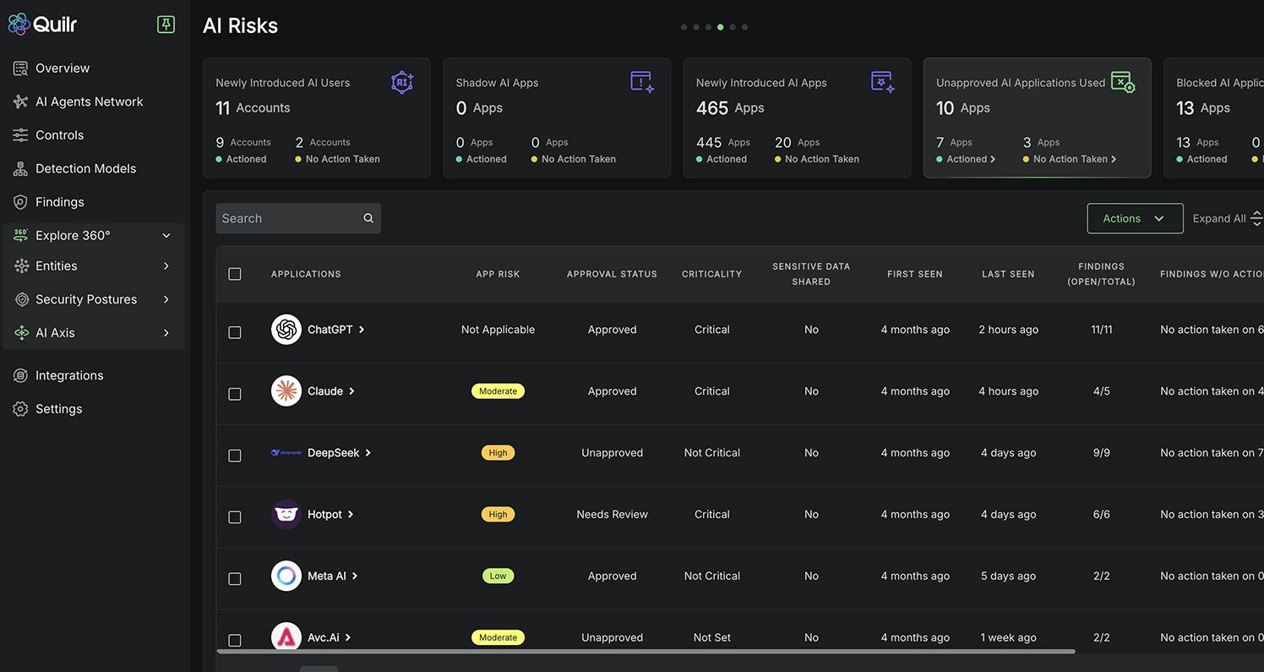Click the Avc.Ai app logo
1264x672 pixels.
[286, 637]
